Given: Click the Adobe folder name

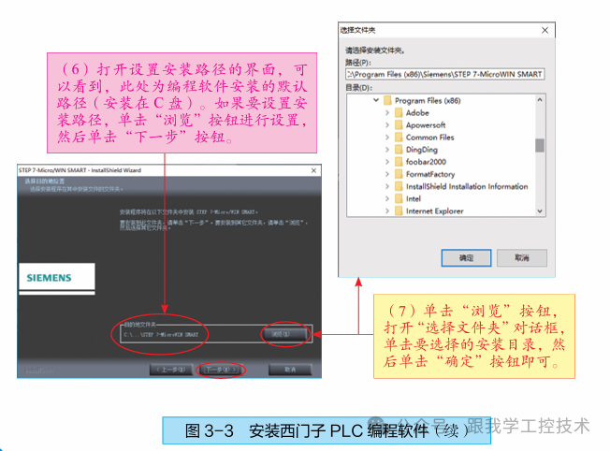Looking at the screenshot, I should click(x=417, y=113).
